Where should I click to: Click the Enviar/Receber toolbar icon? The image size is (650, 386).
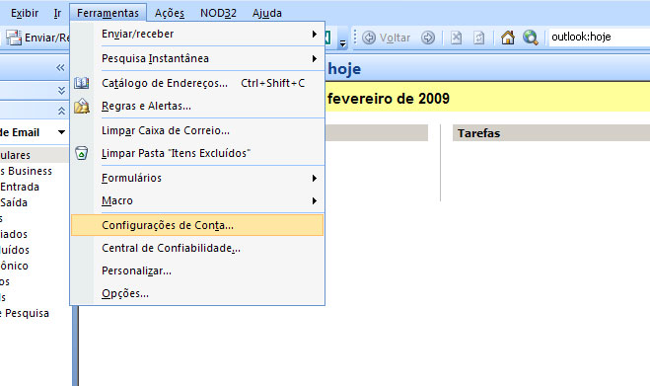pyautogui.click(x=13, y=38)
